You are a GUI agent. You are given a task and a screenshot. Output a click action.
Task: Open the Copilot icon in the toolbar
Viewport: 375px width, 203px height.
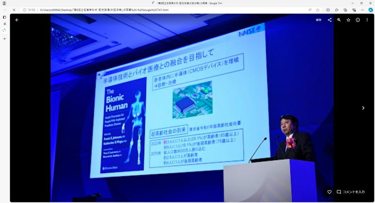(370, 10)
